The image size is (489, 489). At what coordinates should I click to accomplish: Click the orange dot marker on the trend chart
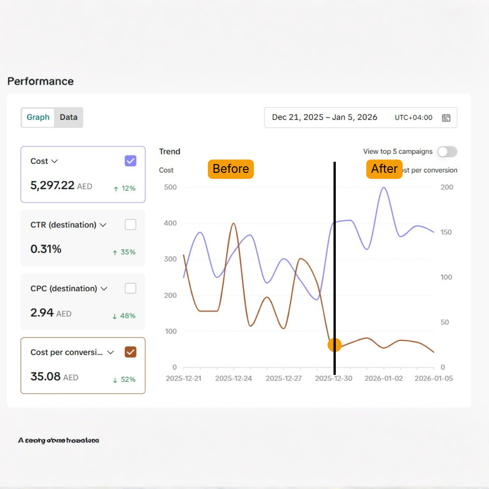pos(334,345)
